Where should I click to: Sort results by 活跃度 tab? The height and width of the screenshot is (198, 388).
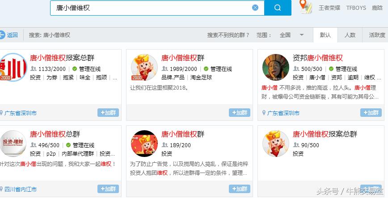pos(377,35)
